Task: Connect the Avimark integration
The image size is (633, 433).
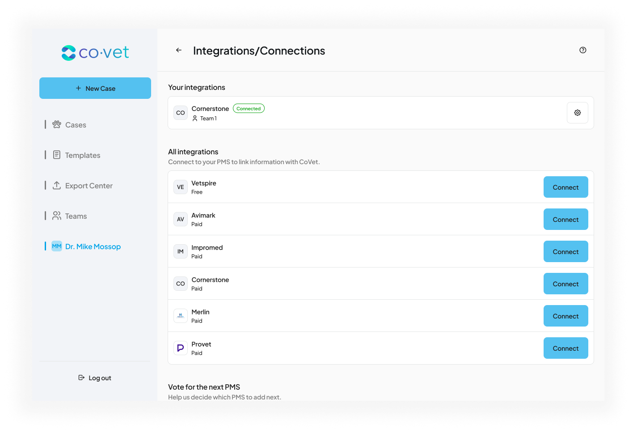Action: [566, 219]
